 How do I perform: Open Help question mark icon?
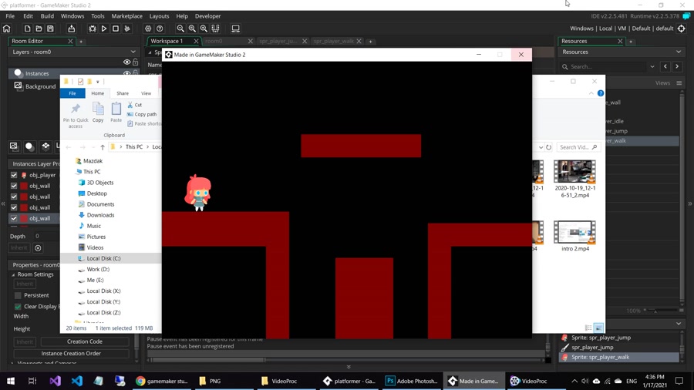(160, 29)
